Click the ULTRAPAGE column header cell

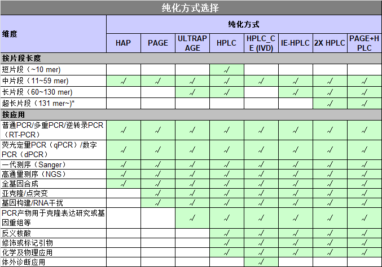click(x=192, y=43)
